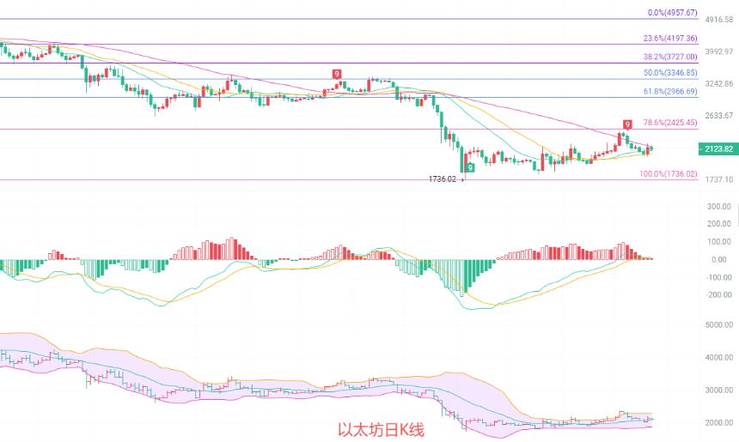Click the 38.2%(3727.00) Fibonacci label
This screenshot has height=442, width=739.
(x=670, y=57)
